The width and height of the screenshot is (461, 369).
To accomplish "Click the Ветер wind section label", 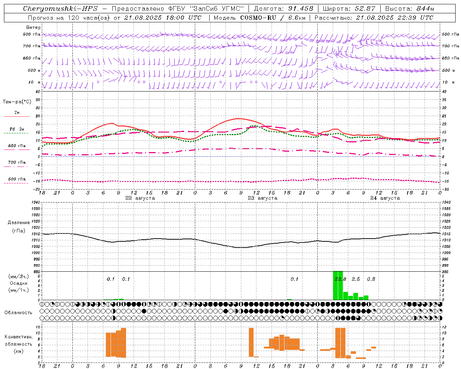I will point(33,27).
